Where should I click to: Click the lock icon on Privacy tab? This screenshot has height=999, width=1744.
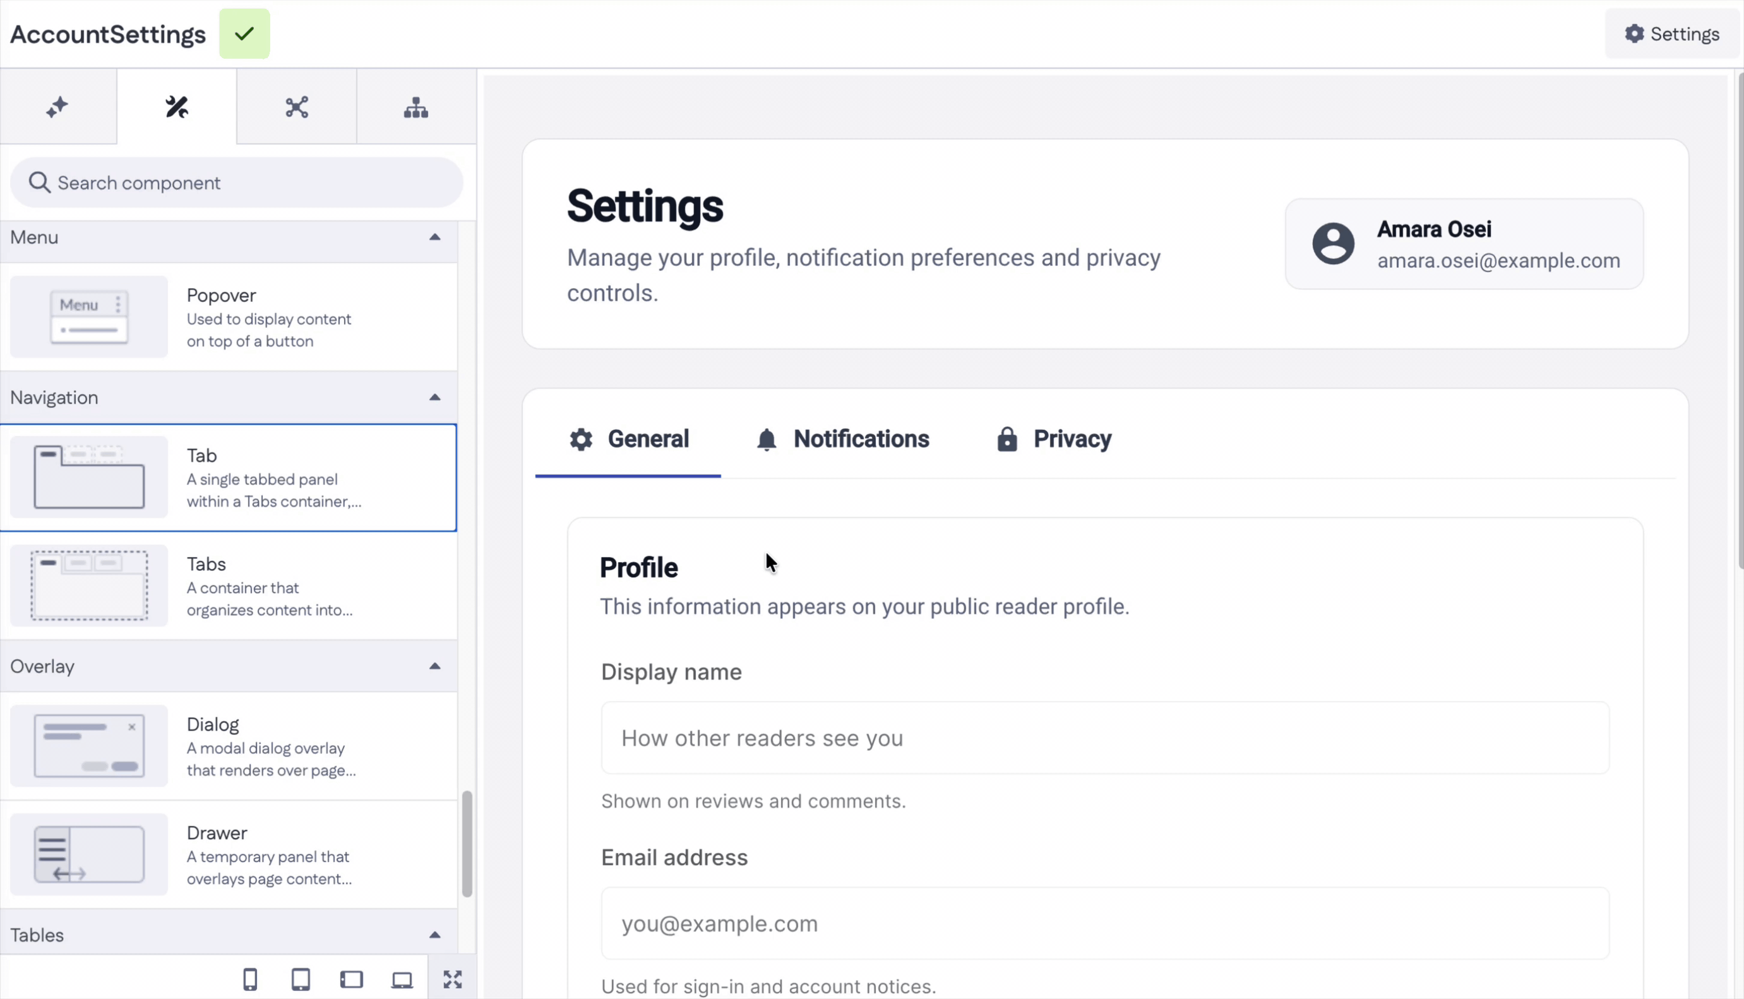[1007, 440]
